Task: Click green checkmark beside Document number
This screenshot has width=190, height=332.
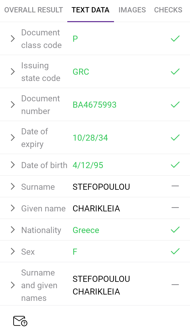Action: (x=175, y=105)
